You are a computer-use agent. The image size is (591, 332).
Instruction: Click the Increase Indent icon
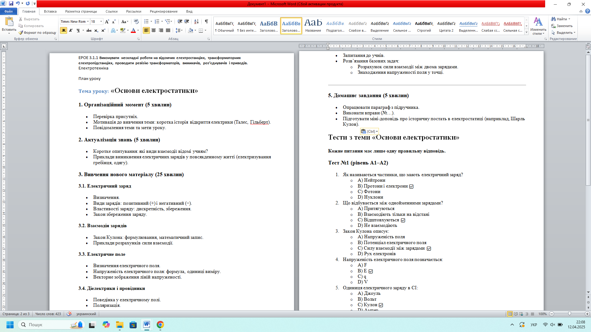(187, 22)
